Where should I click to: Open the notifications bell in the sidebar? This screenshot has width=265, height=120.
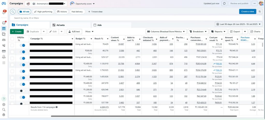tap(4, 12)
